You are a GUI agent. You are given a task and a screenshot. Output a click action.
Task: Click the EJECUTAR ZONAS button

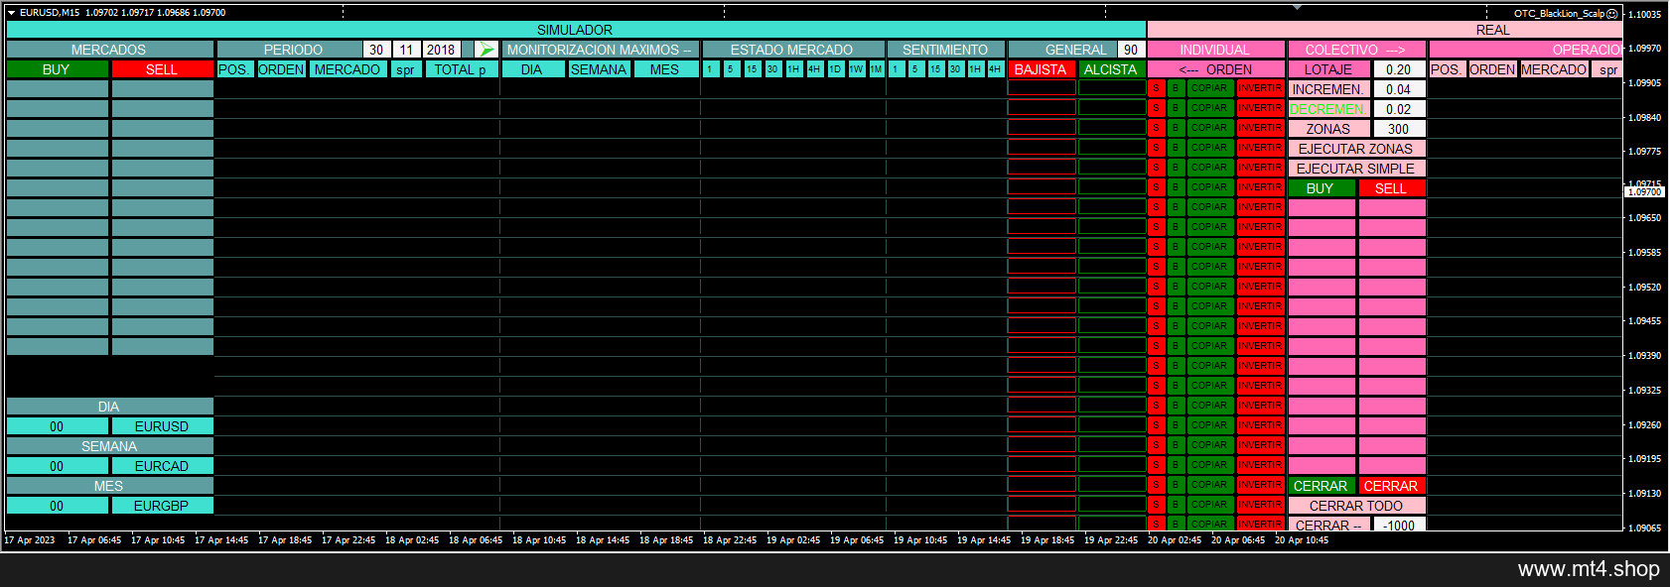tap(1356, 149)
